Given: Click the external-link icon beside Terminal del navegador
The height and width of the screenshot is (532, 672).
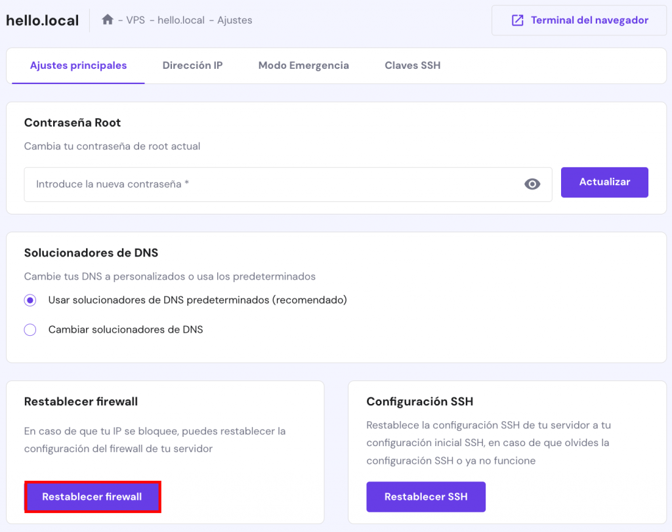Looking at the screenshot, I should (x=518, y=20).
